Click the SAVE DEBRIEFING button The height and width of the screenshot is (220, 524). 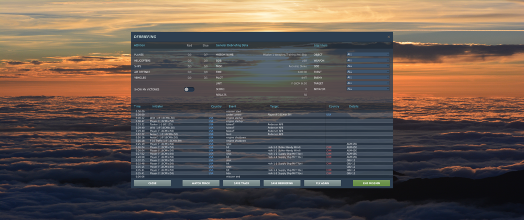pos(282,183)
